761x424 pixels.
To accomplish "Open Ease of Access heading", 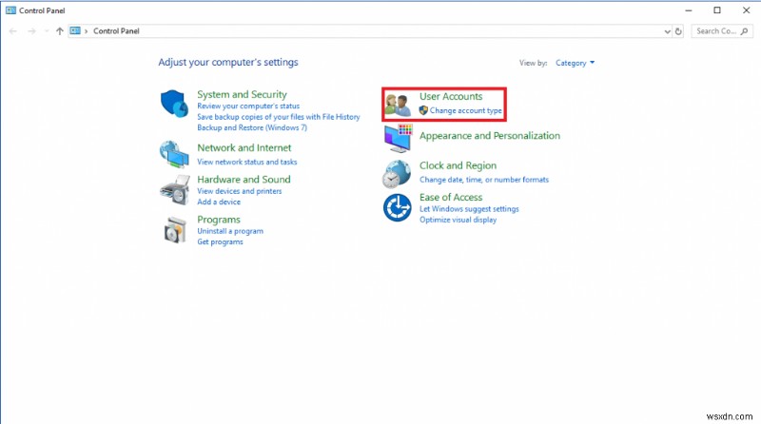I will click(x=451, y=198).
